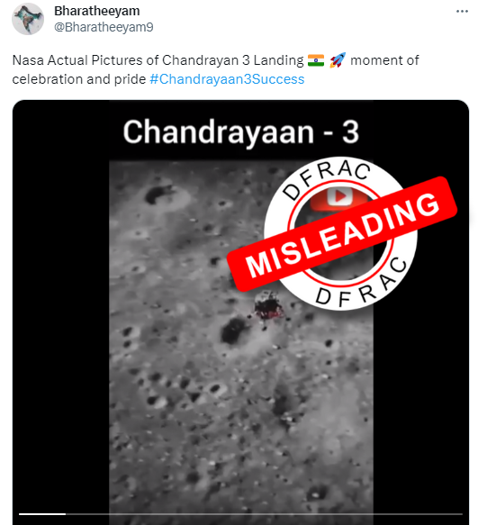Open the three-dot more options menu
The image size is (478, 525).
tap(462, 12)
